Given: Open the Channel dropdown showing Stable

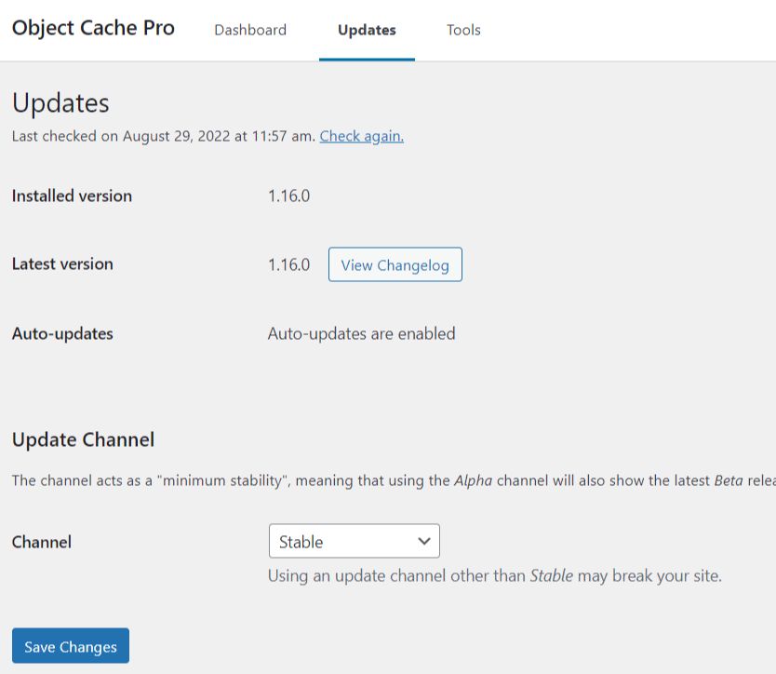Looking at the screenshot, I should (x=354, y=541).
